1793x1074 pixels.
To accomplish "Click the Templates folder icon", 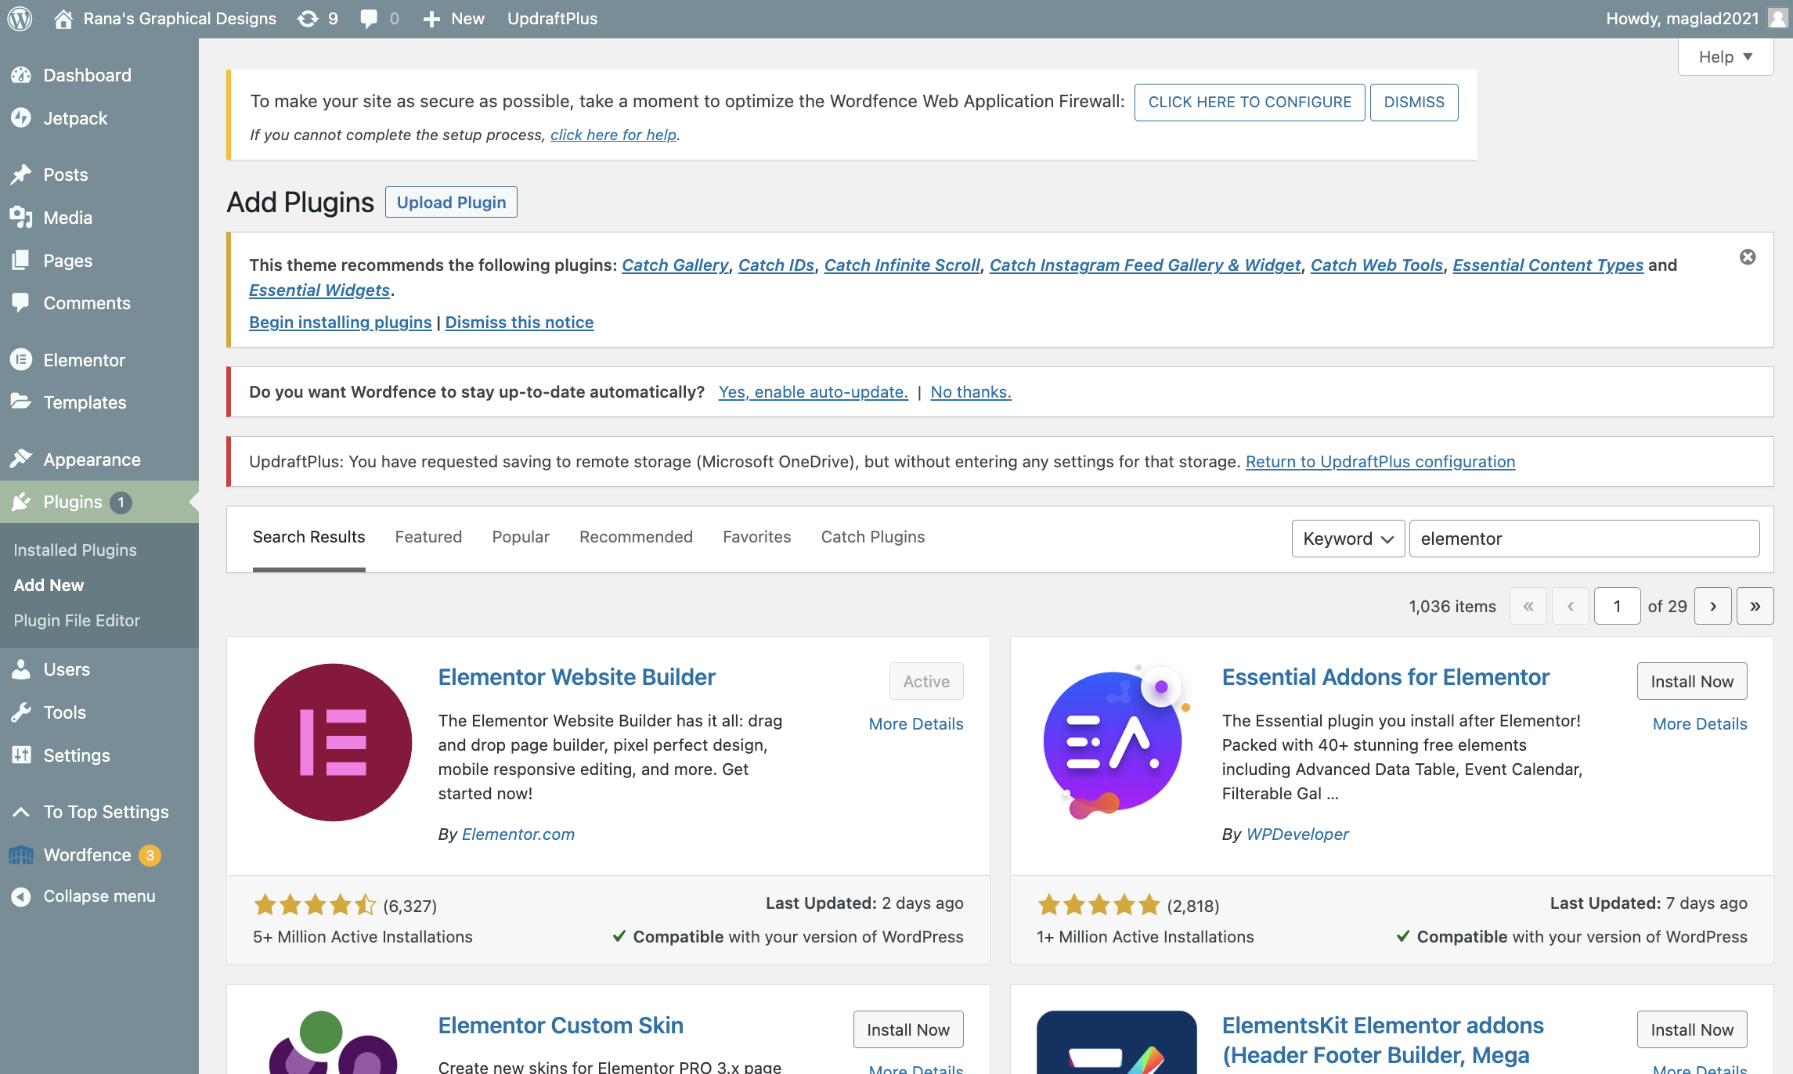I will [21, 402].
